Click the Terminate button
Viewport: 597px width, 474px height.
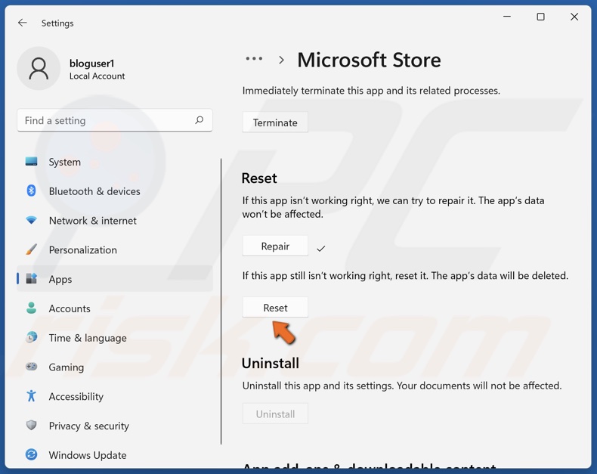click(x=275, y=122)
